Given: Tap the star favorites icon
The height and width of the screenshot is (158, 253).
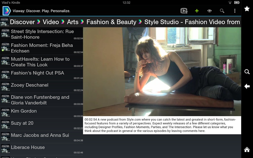Looking at the screenshot, I should pos(247,8).
